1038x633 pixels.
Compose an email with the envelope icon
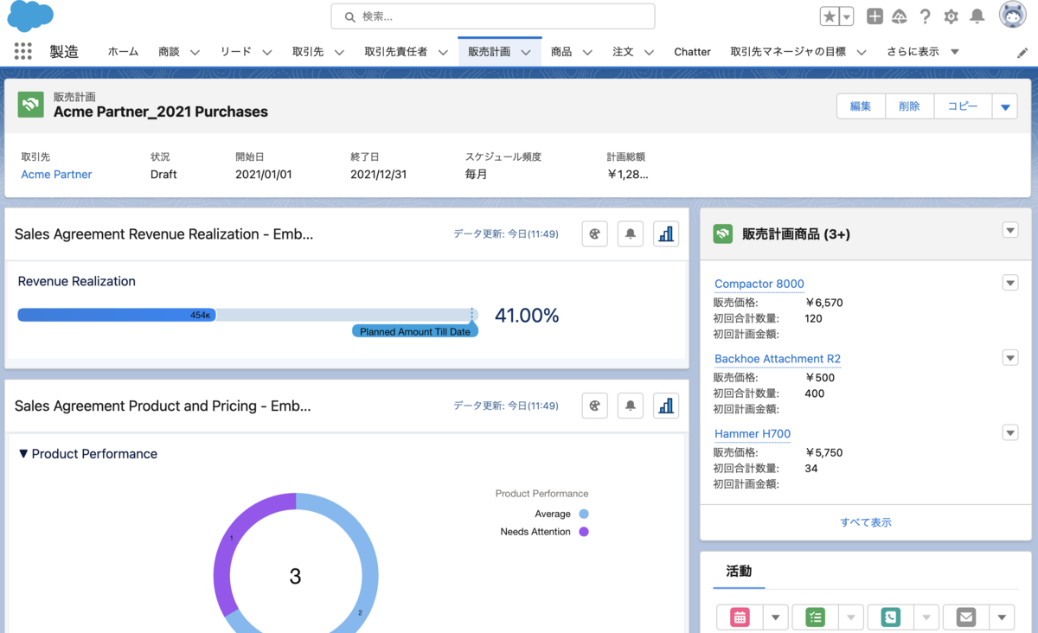click(x=964, y=617)
